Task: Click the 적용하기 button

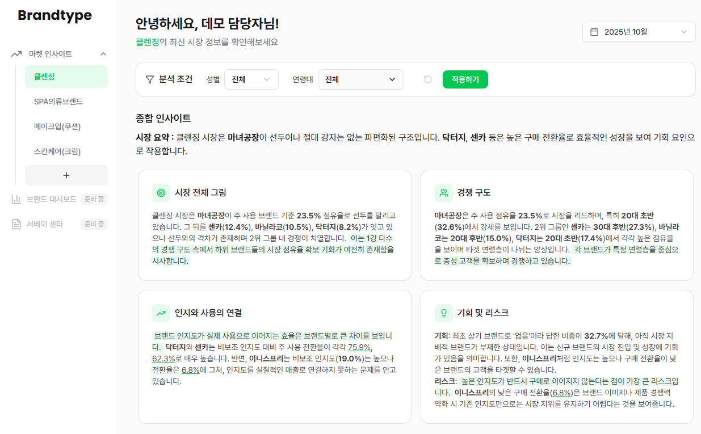Action: click(465, 79)
